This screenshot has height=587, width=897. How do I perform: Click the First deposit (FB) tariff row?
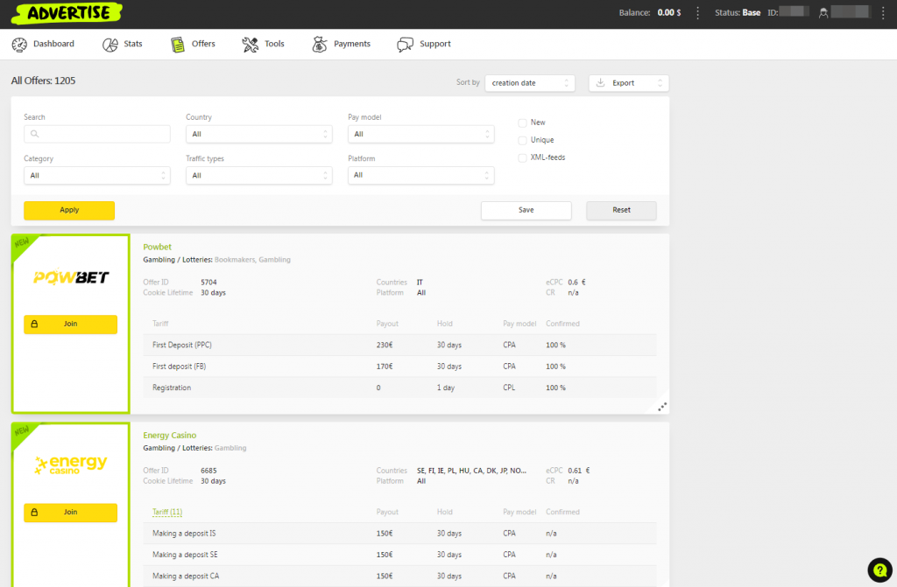pos(399,367)
